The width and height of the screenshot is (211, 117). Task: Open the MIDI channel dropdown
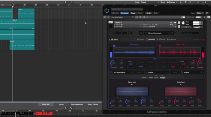coord(127,27)
